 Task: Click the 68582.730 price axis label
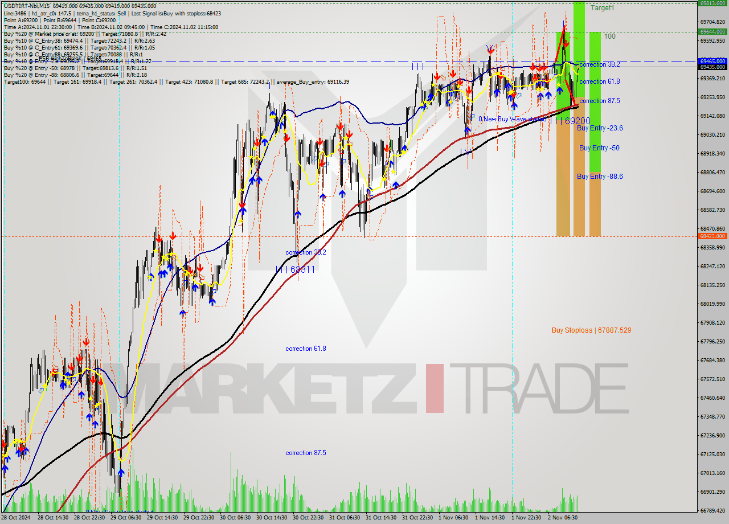pos(712,210)
